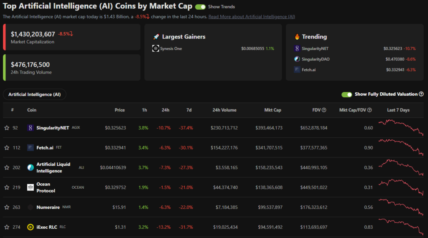Screen dimensions: 428x238
Task: Click SingularityNET price $0.325623 in table
Action: click(115, 128)
